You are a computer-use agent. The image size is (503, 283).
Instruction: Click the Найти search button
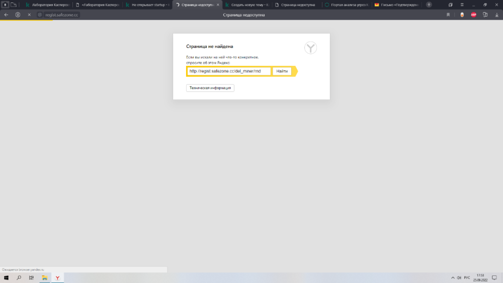[282, 71]
